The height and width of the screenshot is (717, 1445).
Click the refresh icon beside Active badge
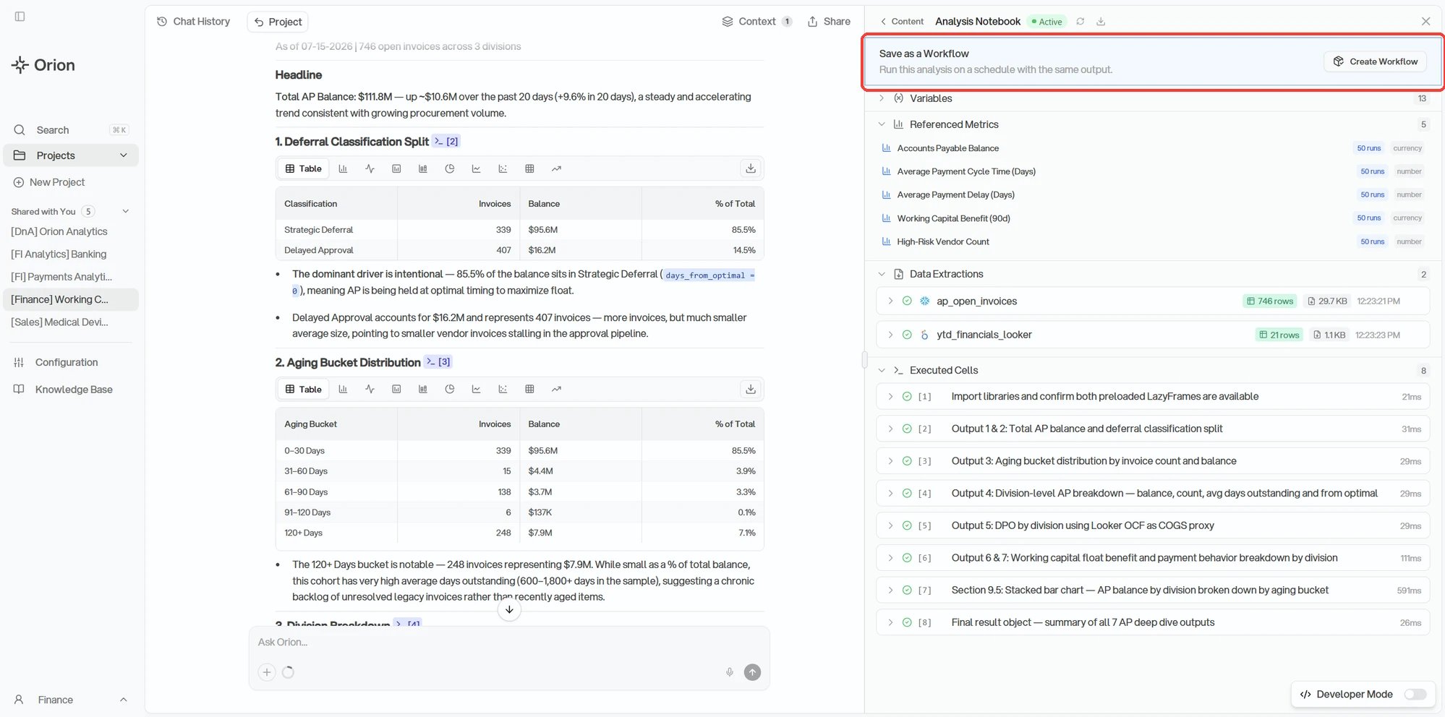pos(1080,22)
